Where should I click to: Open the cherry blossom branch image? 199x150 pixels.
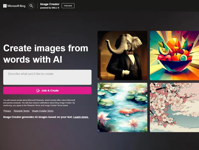tap(174, 107)
